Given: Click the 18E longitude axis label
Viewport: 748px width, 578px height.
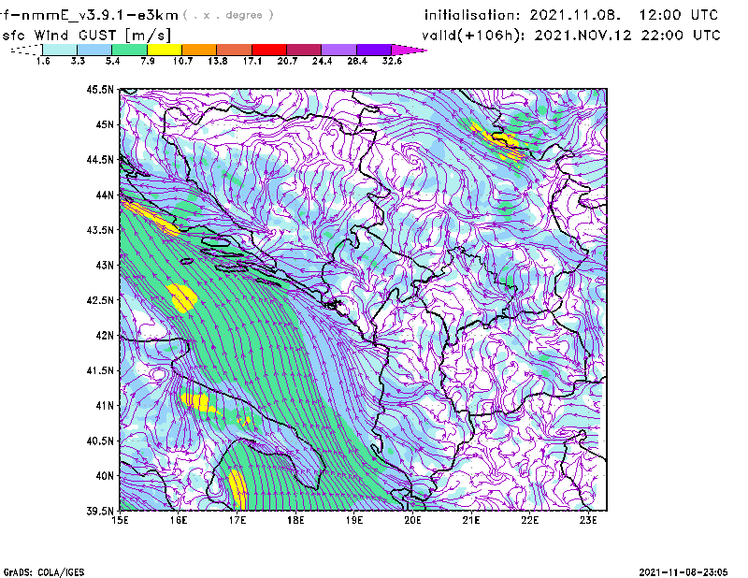Looking at the screenshot, I should (x=296, y=520).
